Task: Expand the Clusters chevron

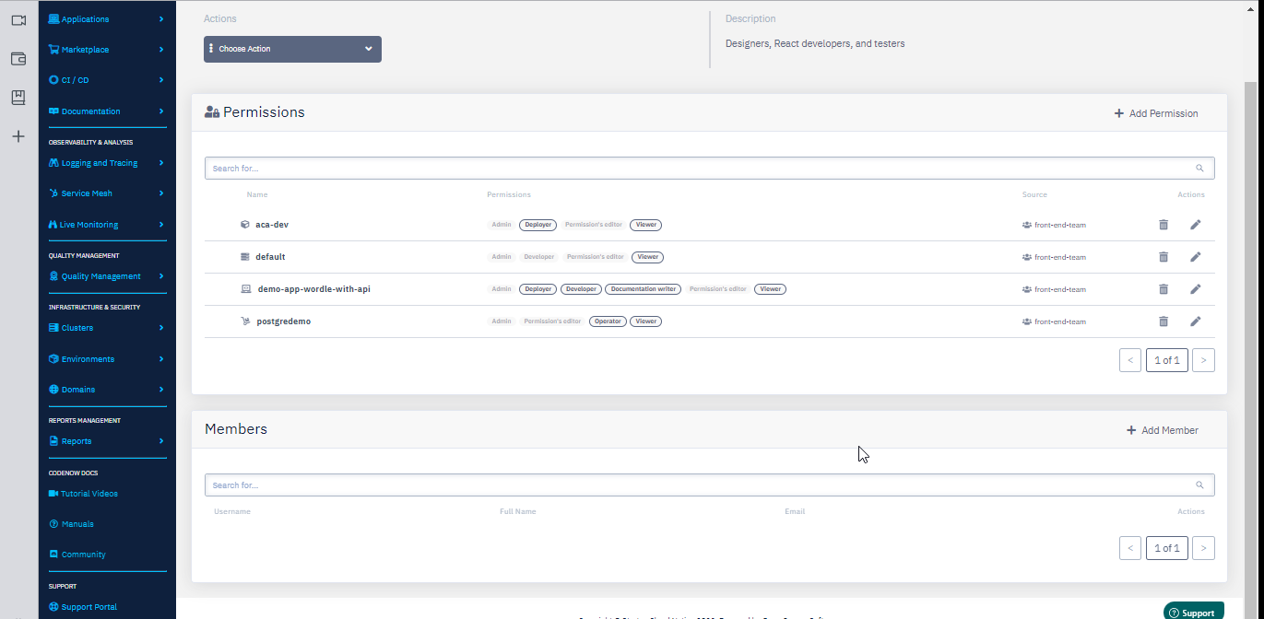Action: point(161,328)
